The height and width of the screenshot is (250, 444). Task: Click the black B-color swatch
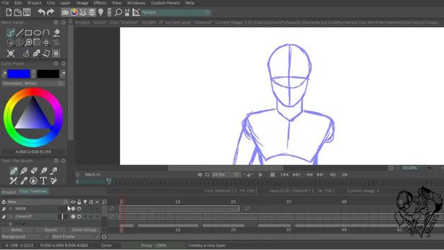48,74
